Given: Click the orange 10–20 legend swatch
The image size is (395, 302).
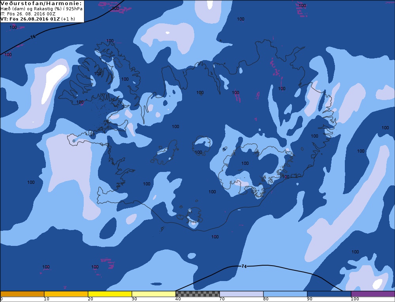Looking at the screenshot, I should coord(66,294).
